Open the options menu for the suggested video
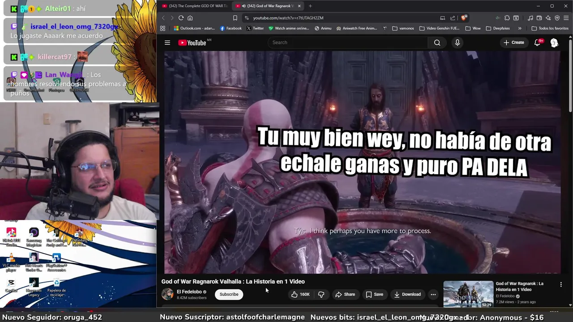Image resolution: width=573 pixels, height=322 pixels. (561, 284)
